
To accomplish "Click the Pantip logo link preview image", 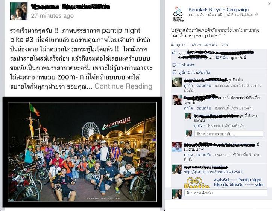I will (197, 182).
